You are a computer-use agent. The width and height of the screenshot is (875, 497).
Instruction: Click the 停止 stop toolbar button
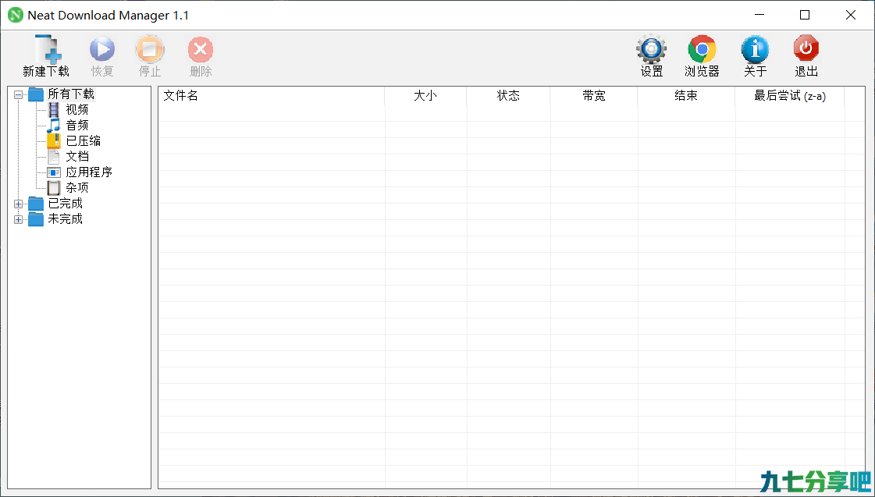point(150,55)
